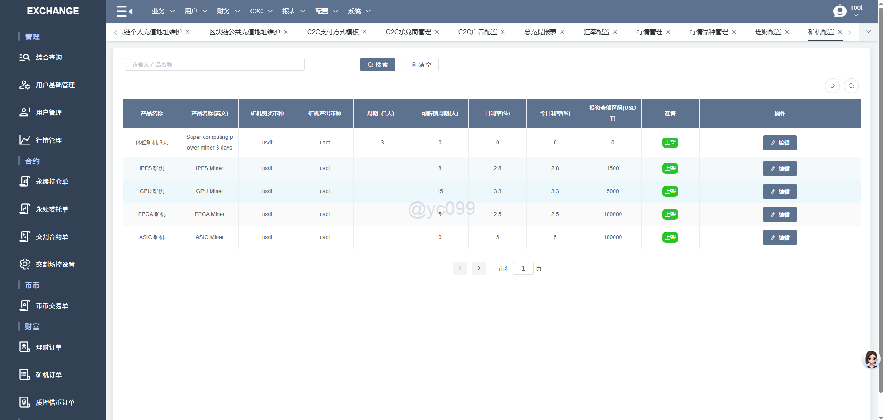Viewport: 884px width, 420px height.
Task: Click the 搜索 button
Action: (x=377, y=65)
